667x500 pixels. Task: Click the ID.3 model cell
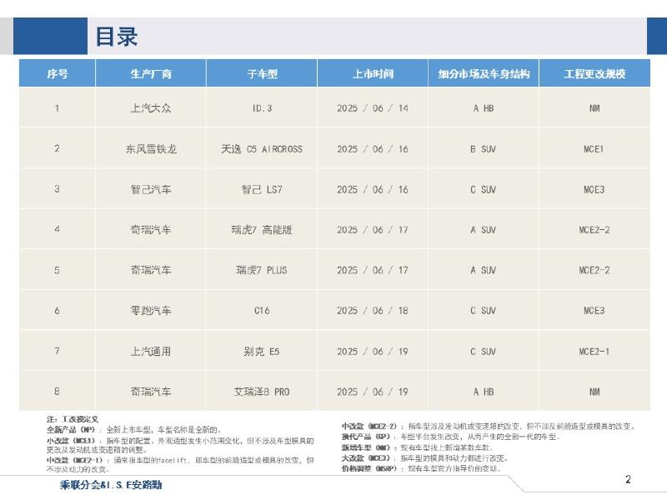pos(262,108)
